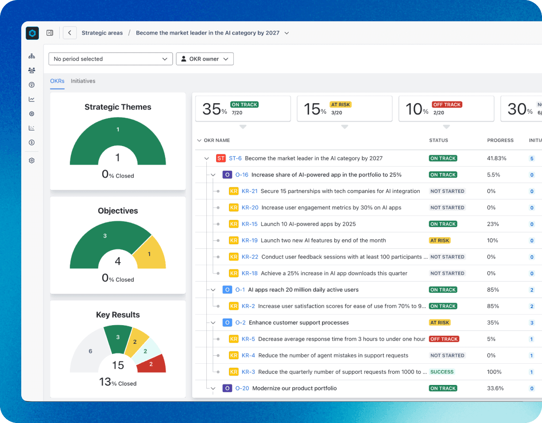Click the 33.6% progress value
This screenshot has height=423, width=542.
click(496, 388)
